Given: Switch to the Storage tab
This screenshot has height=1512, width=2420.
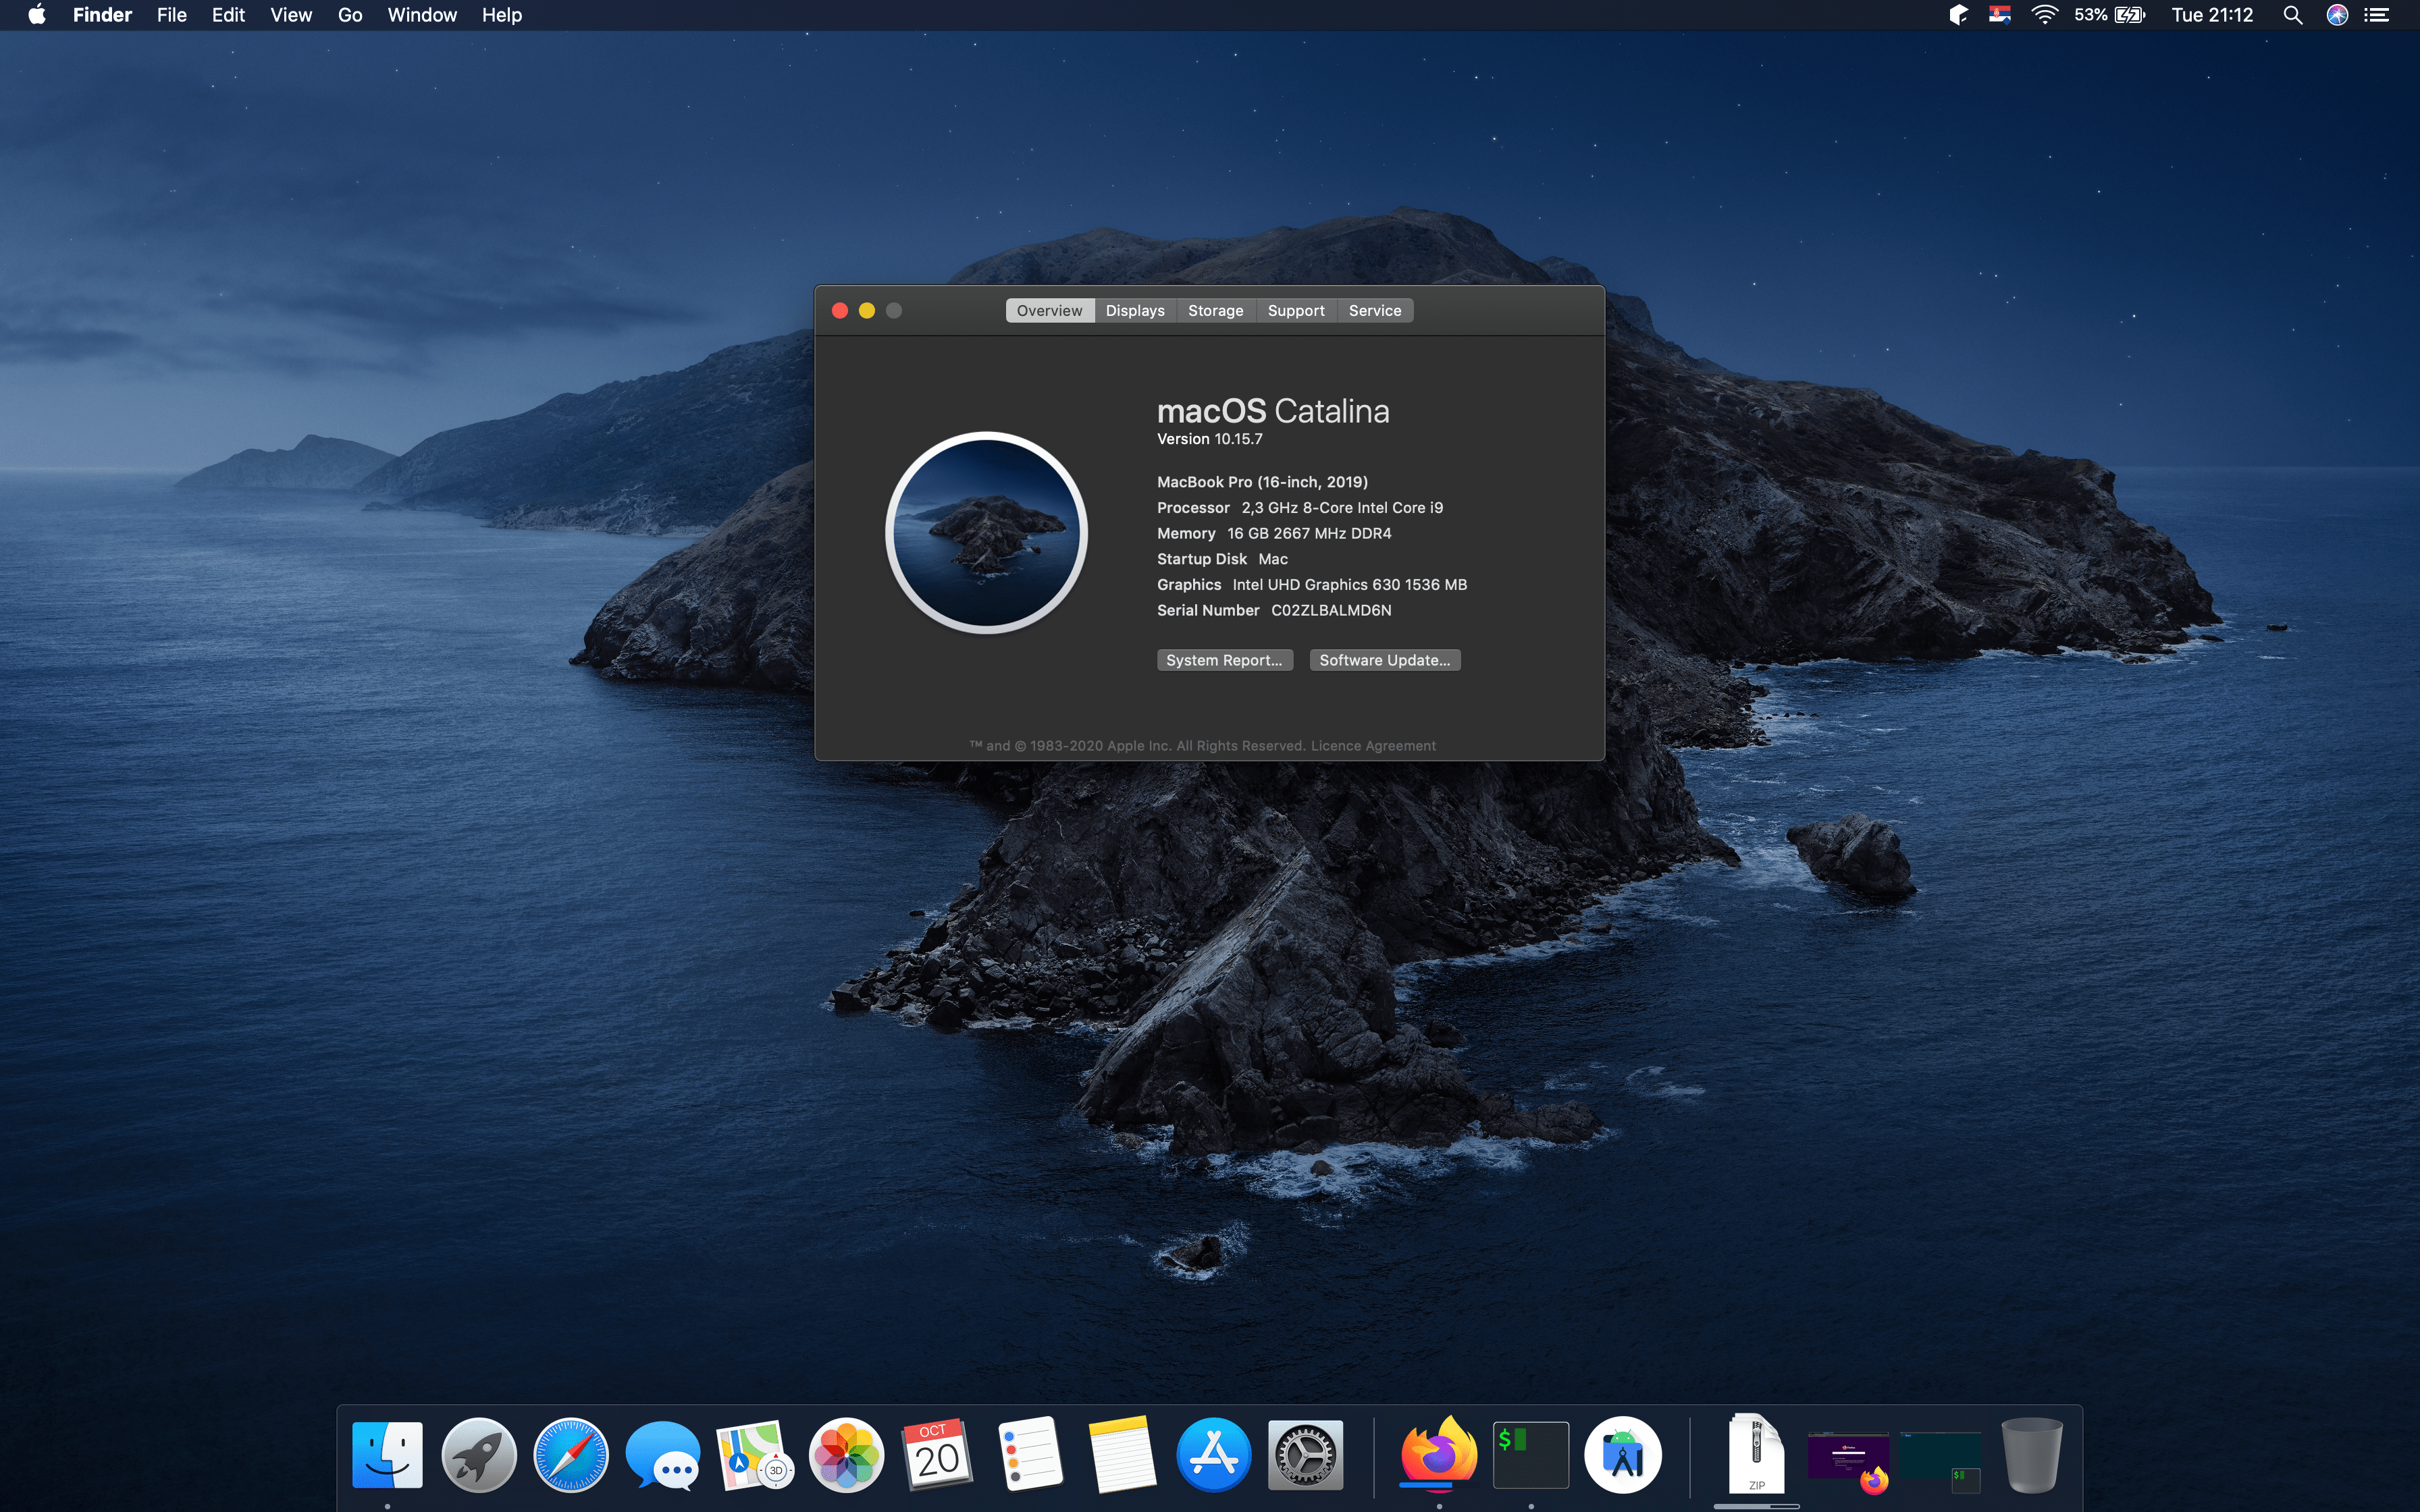Looking at the screenshot, I should (1216, 311).
